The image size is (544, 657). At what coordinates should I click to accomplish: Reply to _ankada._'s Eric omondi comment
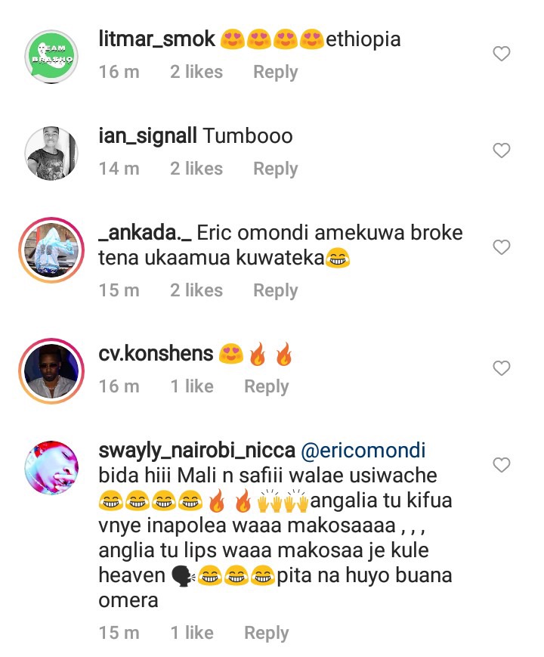[x=276, y=290]
